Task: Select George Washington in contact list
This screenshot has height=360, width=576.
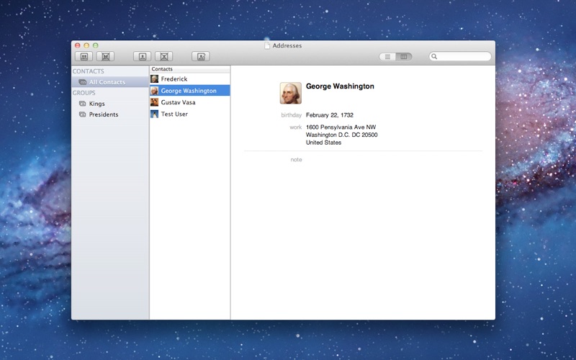Action: click(x=190, y=91)
